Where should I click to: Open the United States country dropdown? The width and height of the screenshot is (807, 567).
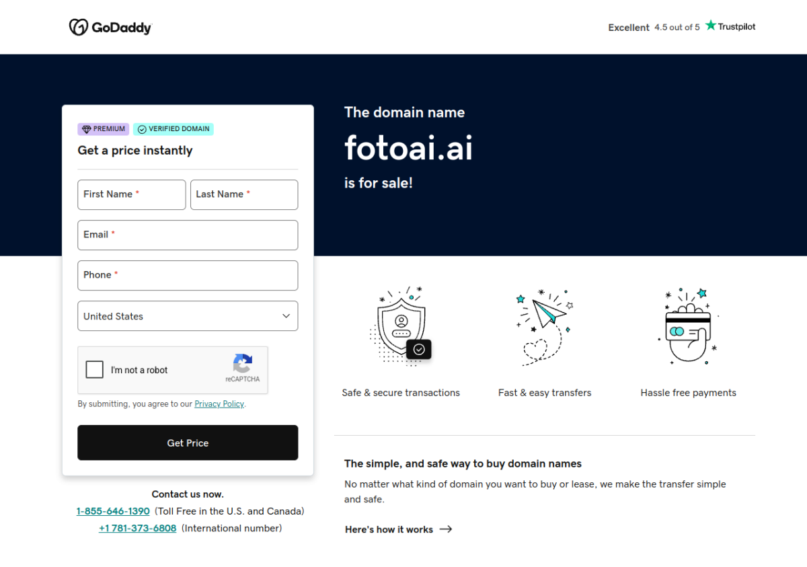click(188, 316)
